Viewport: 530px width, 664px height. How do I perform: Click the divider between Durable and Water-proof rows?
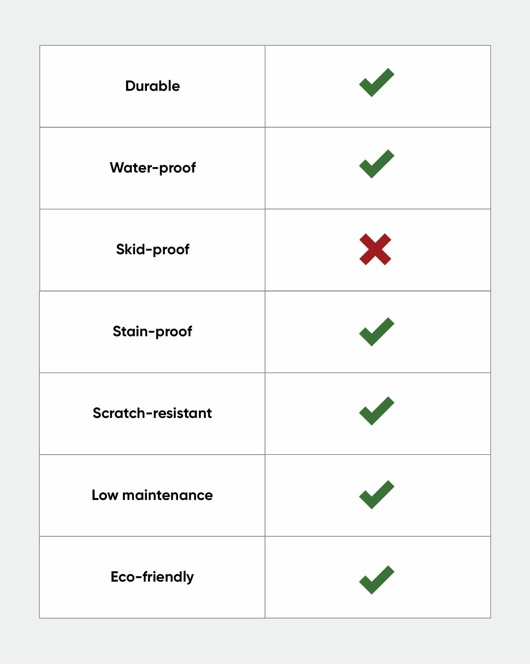click(x=265, y=127)
